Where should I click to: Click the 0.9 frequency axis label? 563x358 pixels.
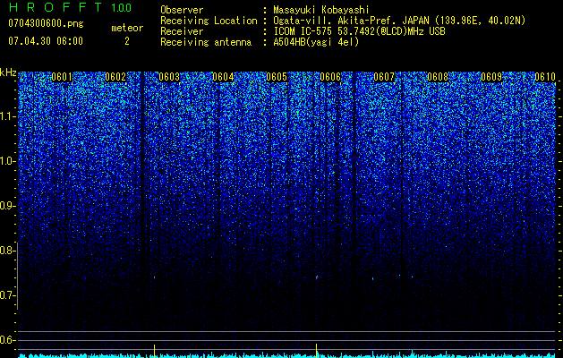pyautogui.click(x=6, y=206)
